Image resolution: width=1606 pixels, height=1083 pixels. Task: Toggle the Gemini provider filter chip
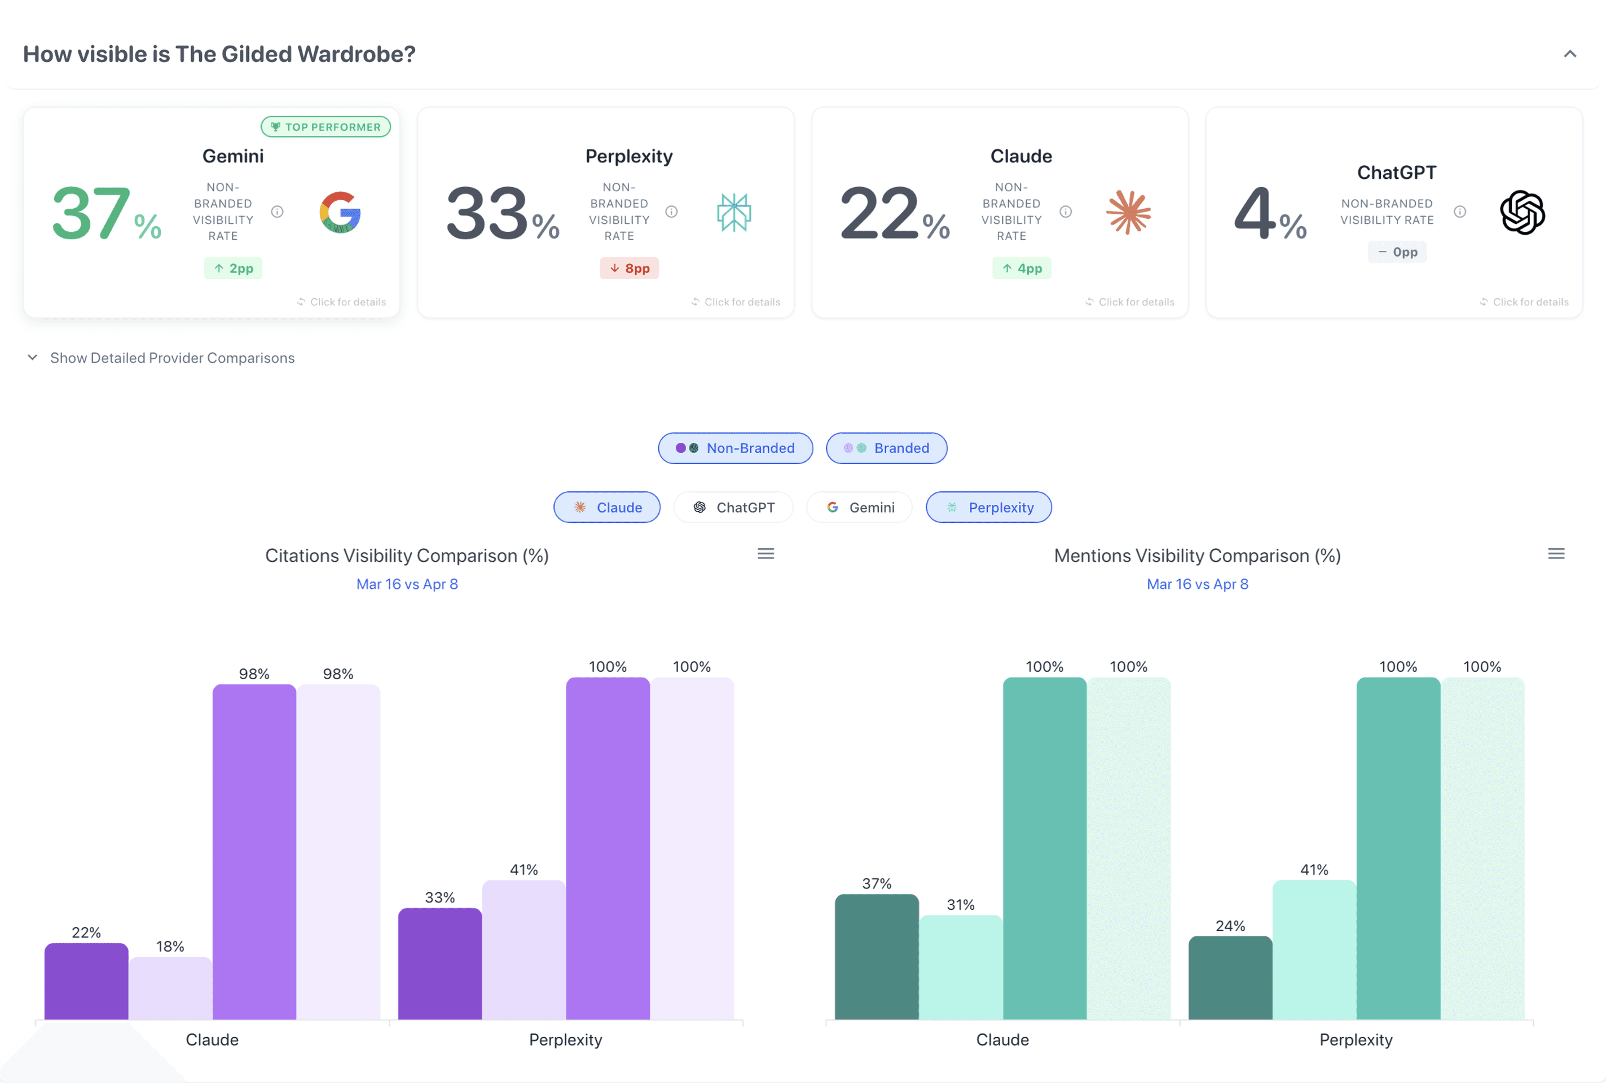tap(859, 508)
